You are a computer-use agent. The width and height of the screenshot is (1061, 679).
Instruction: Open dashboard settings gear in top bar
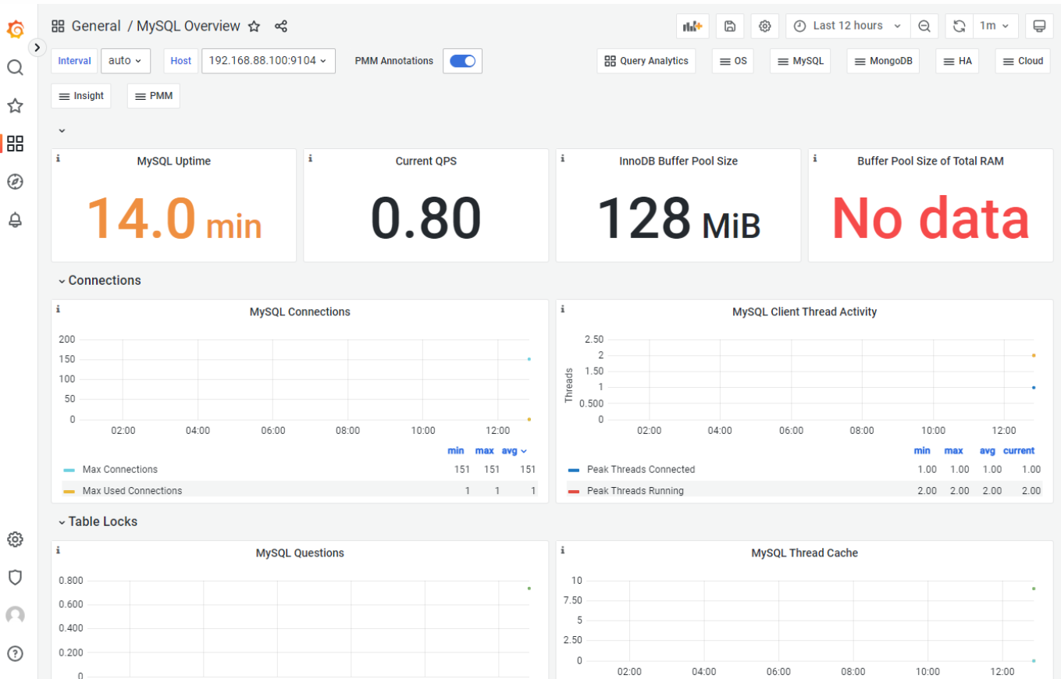tap(765, 26)
